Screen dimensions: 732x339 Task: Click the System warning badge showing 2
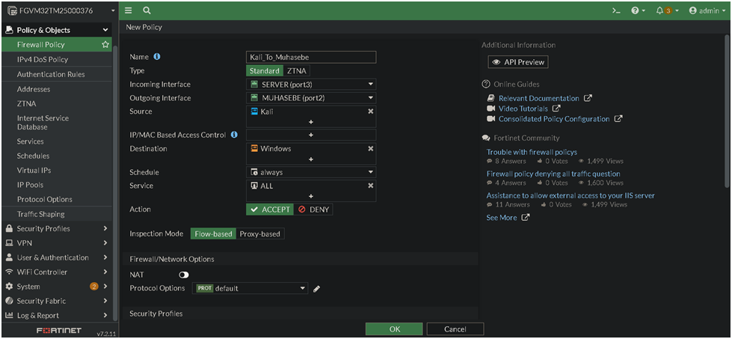point(94,286)
